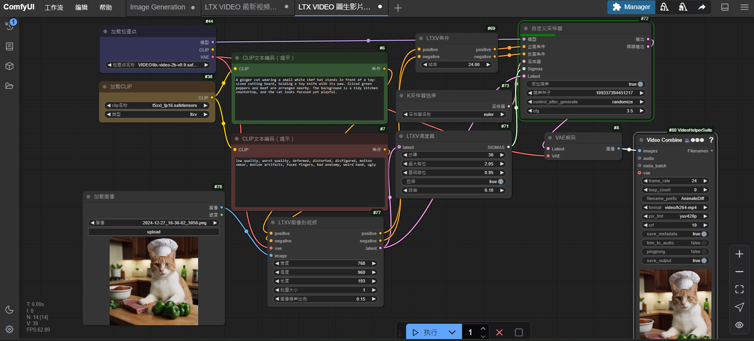Click the Video Combine output preview

point(675,304)
